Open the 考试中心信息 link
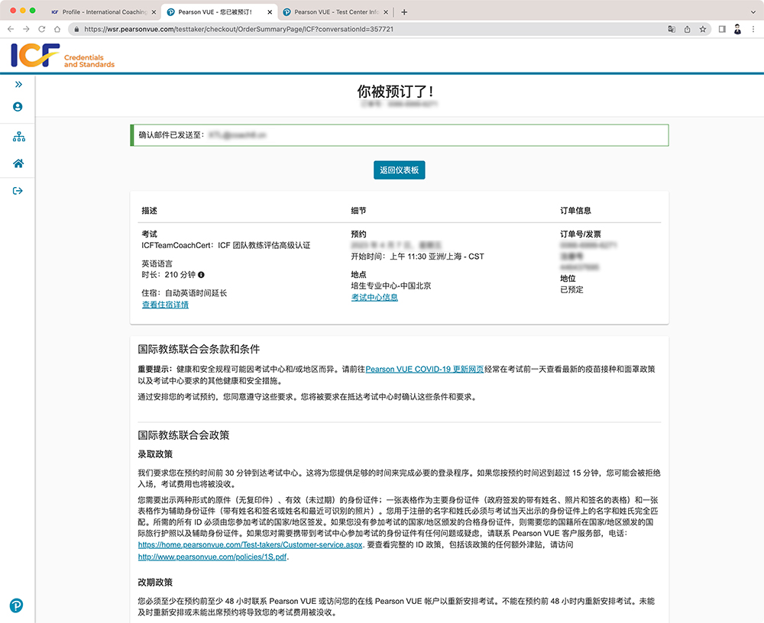 374,297
